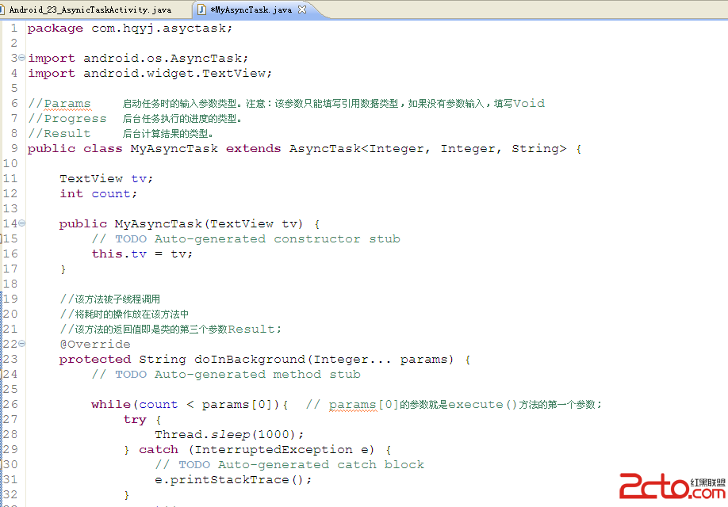Click the '//Result' comment word

[59, 134]
